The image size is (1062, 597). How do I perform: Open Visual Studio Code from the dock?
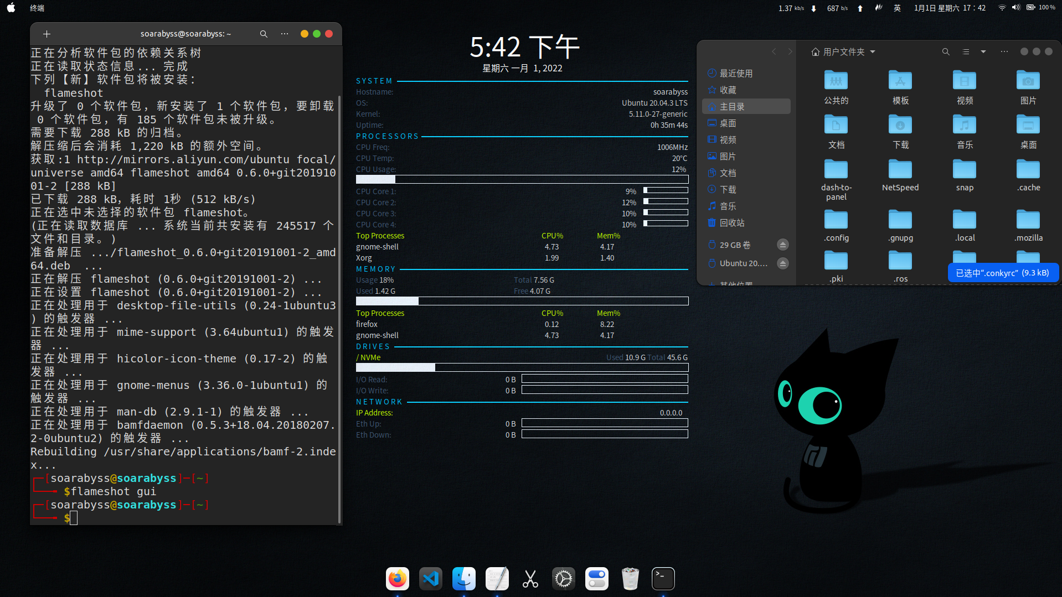click(430, 578)
